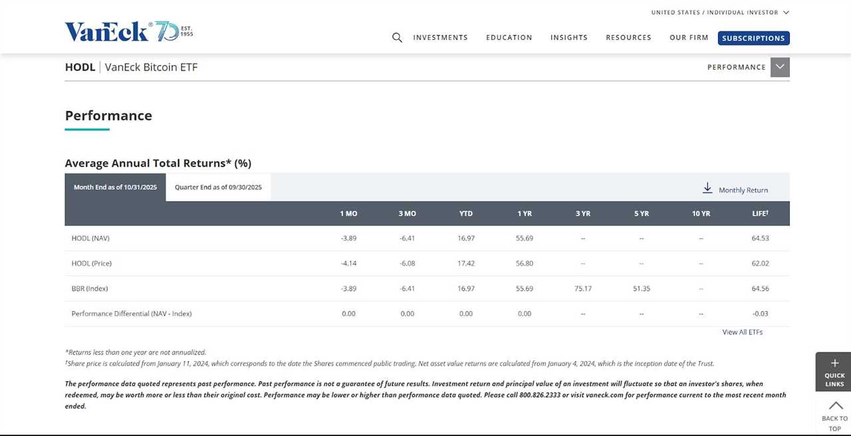Open the Education menu
851x436 pixels.
coord(509,37)
